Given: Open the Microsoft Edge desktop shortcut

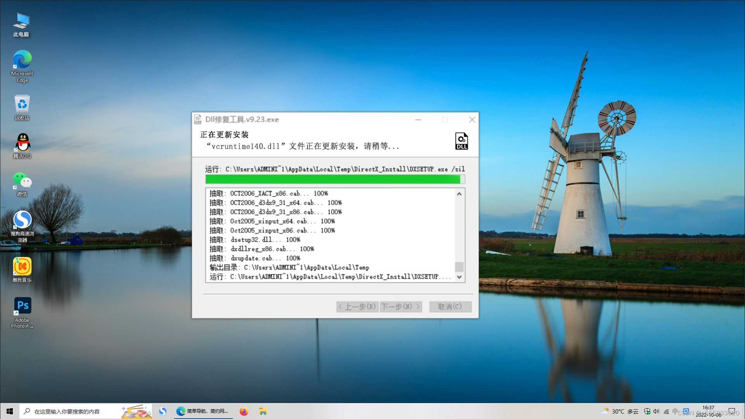Looking at the screenshot, I should [x=22, y=66].
